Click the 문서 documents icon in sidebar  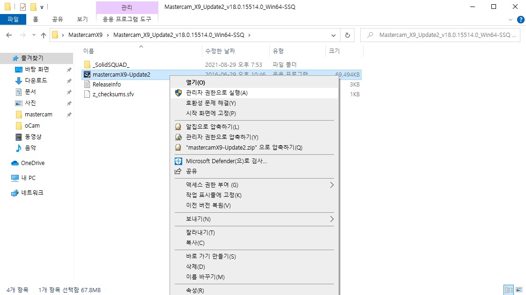click(19, 92)
